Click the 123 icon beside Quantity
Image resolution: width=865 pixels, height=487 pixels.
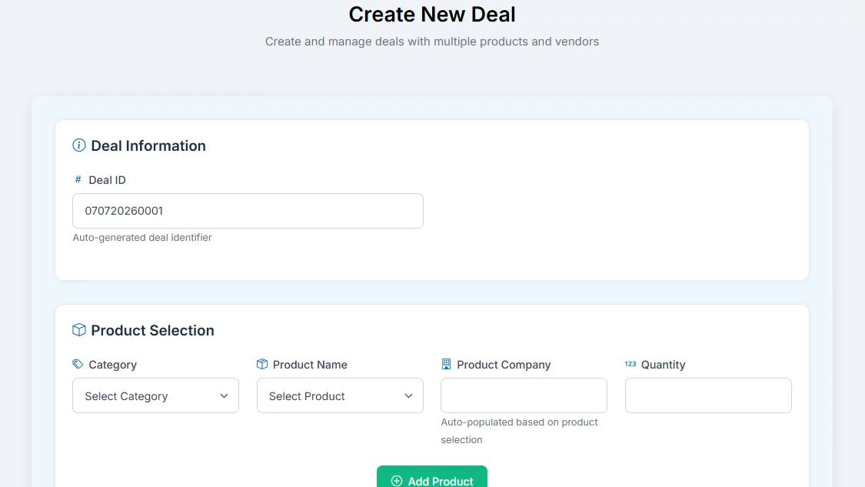(630, 364)
